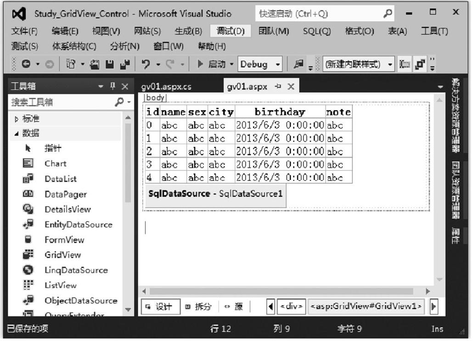The image size is (473, 341).
Task: Open the 帮助(H) menu
Action: point(211,46)
